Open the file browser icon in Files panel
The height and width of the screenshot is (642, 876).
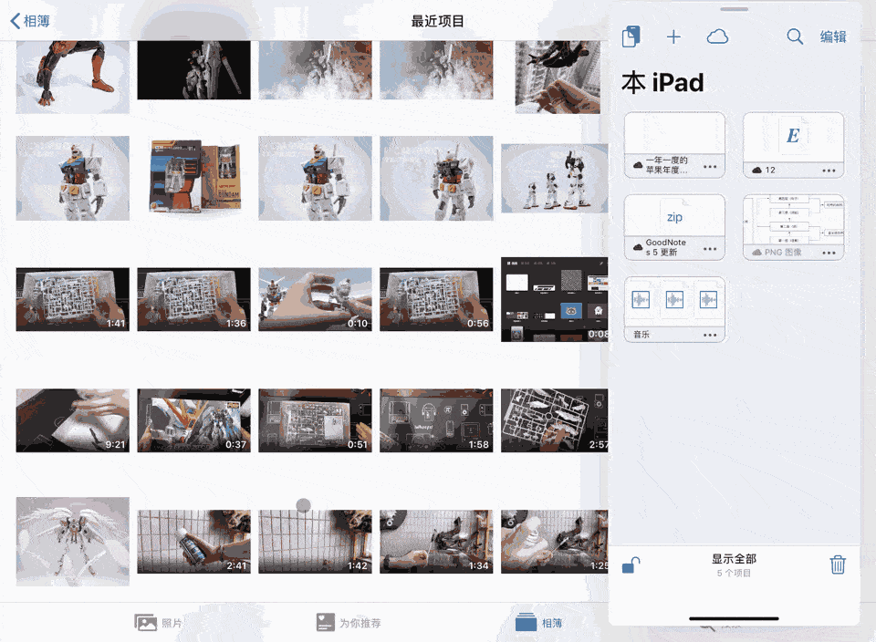tap(631, 36)
